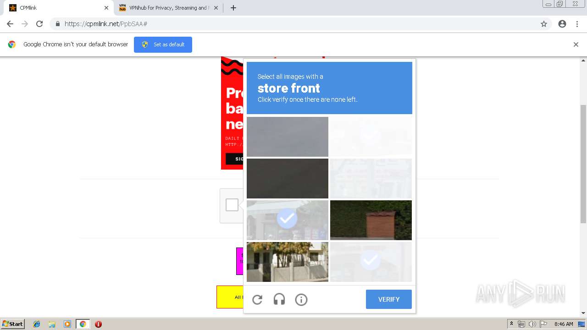Open network status in system tray
Image resolution: width=587 pixels, height=330 pixels.
[521, 324]
